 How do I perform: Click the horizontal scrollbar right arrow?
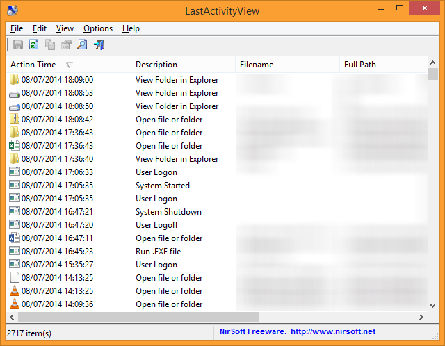(421, 317)
